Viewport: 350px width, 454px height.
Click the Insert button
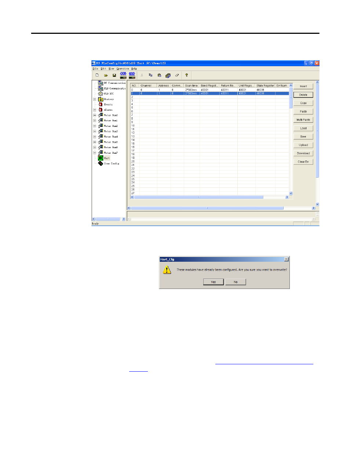(x=303, y=86)
